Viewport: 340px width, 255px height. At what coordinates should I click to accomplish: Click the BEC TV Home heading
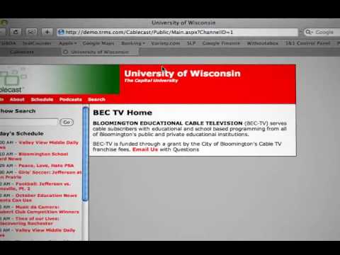[123, 113]
